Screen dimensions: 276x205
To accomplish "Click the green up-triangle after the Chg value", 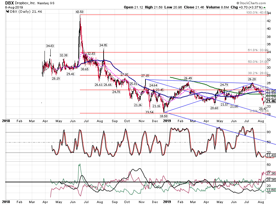I will (265, 7).
